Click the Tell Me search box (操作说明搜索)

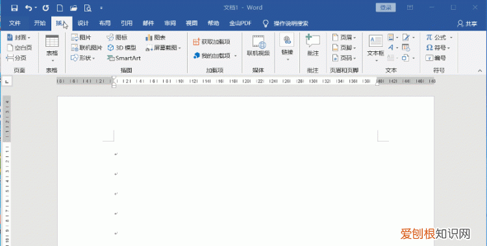click(x=291, y=23)
